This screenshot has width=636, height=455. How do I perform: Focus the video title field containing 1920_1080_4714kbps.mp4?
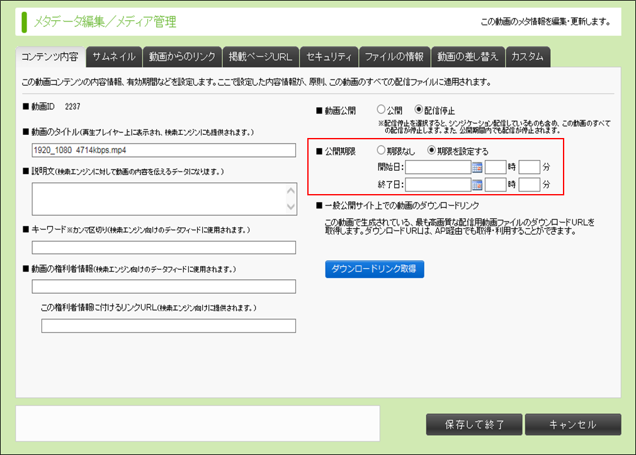click(x=164, y=150)
